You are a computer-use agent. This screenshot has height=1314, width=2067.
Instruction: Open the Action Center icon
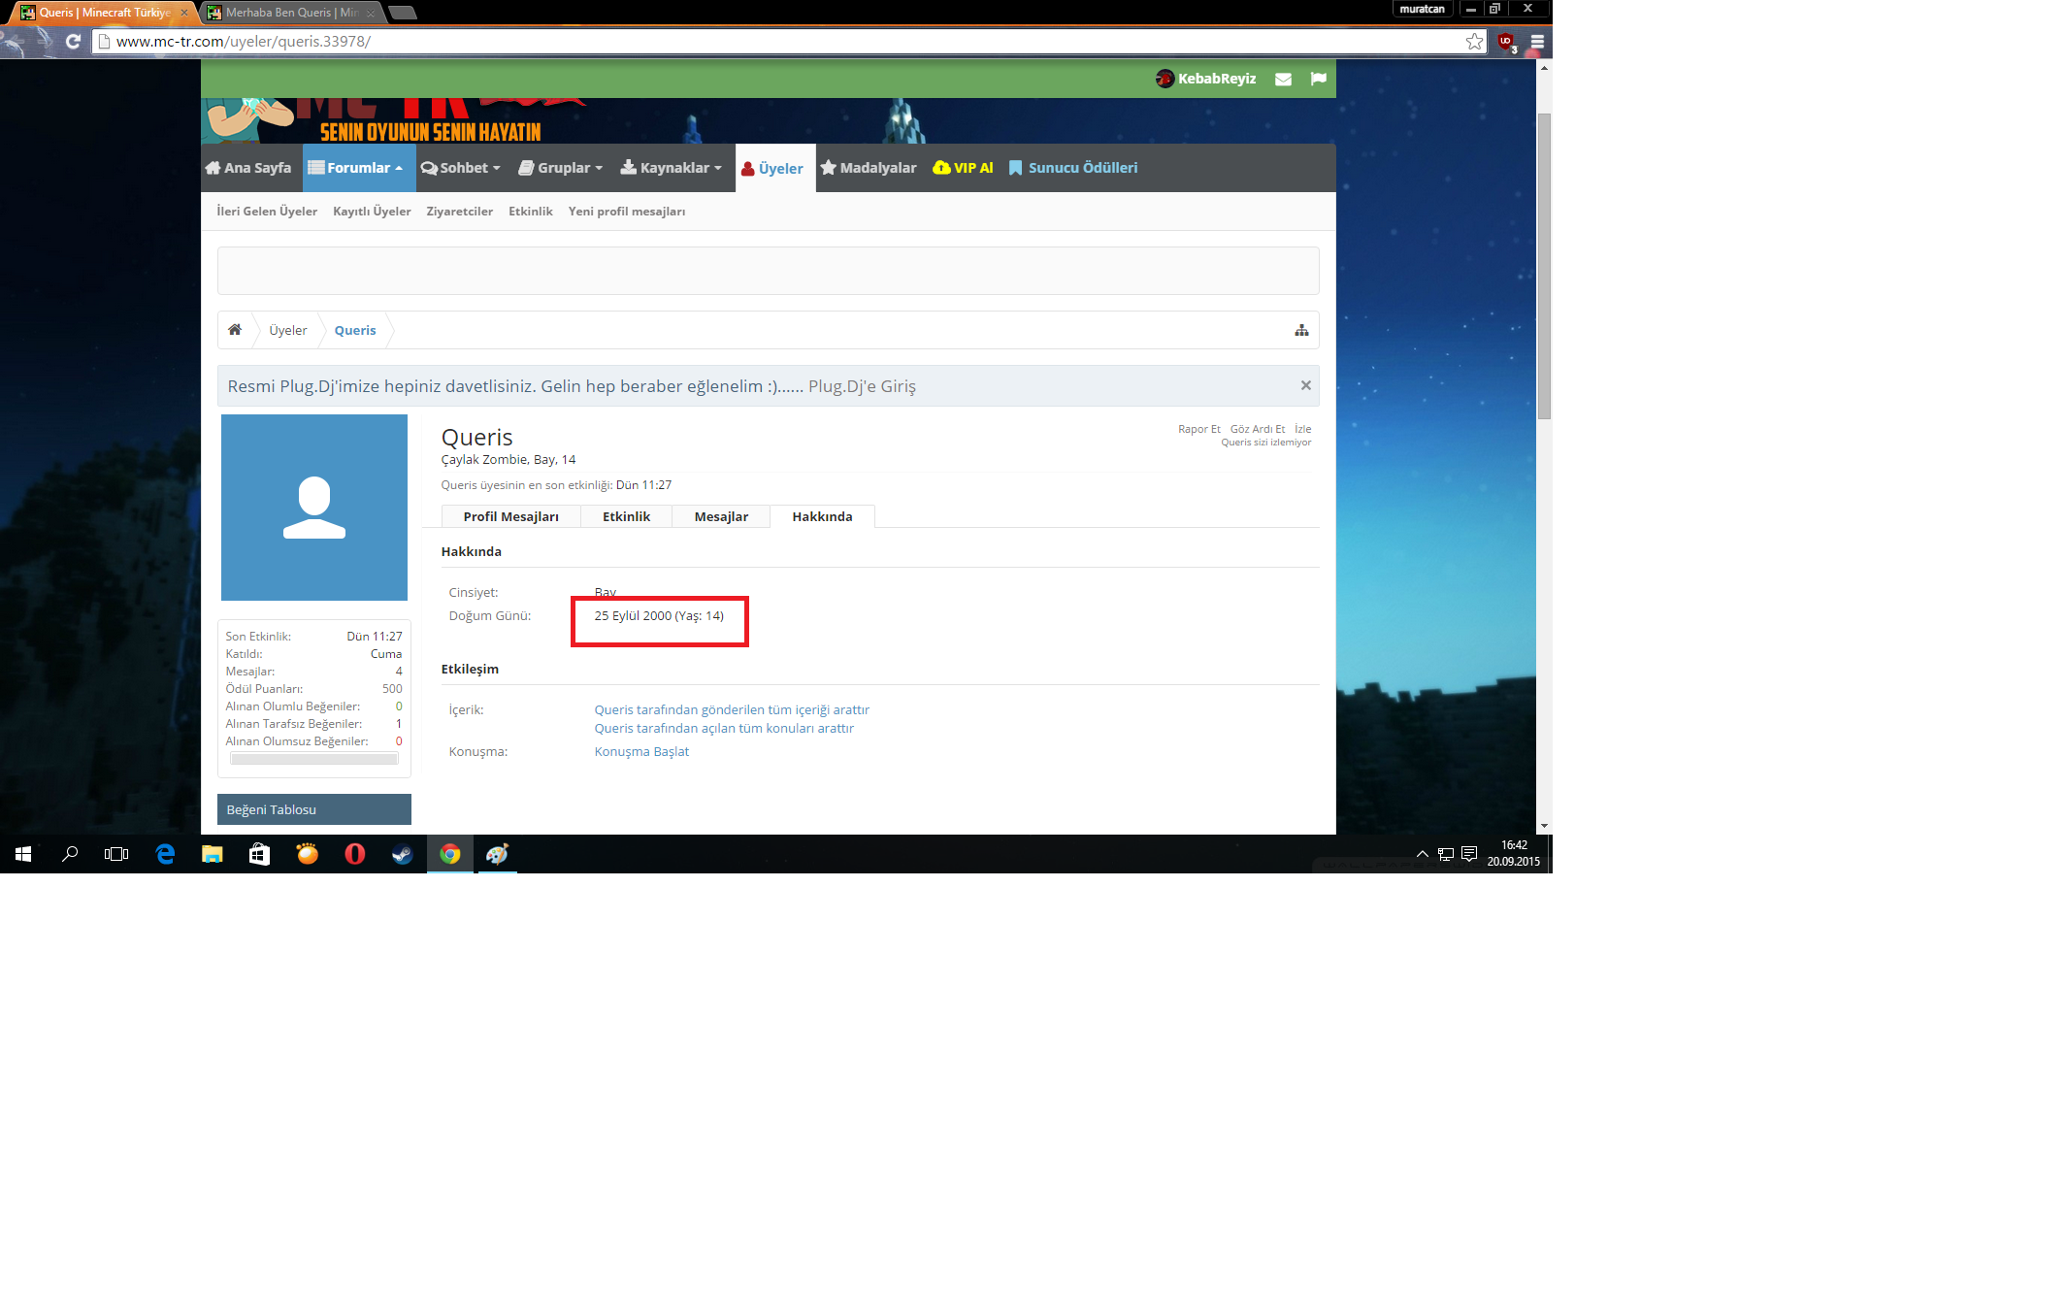point(1469,854)
